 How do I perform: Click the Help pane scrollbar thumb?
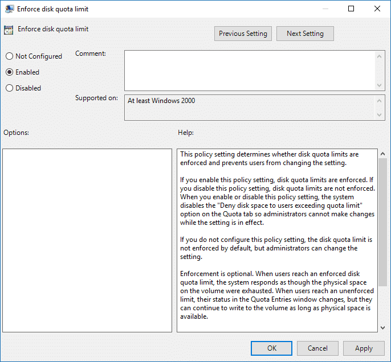(x=383, y=222)
